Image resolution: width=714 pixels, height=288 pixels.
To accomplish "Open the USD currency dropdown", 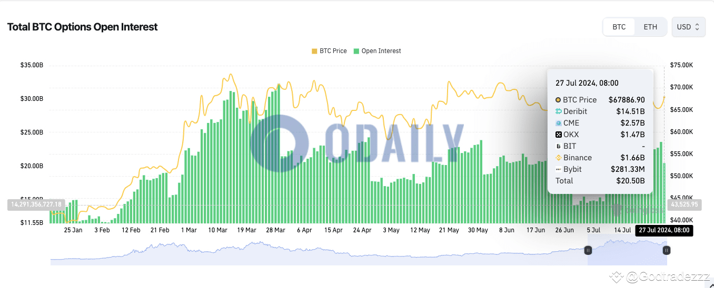I will [688, 27].
